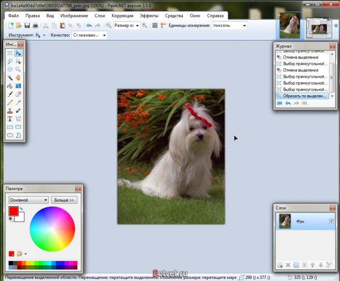Click the Print toolbar icon
Image resolution: width=340 pixels, height=281 pixels.
tap(35, 26)
